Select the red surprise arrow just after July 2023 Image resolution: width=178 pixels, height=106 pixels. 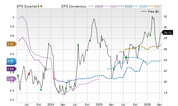pos(29,74)
